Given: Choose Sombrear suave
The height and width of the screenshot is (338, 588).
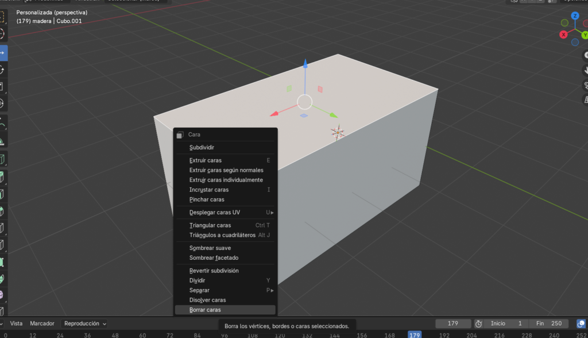Looking at the screenshot, I should pyautogui.click(x=225, y=248).
